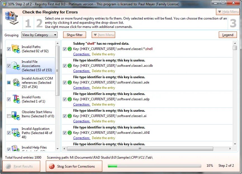This screenshot has height=174, width=242.
Task: Click green status icon for .accdb entry
Action: pos(70,66)
